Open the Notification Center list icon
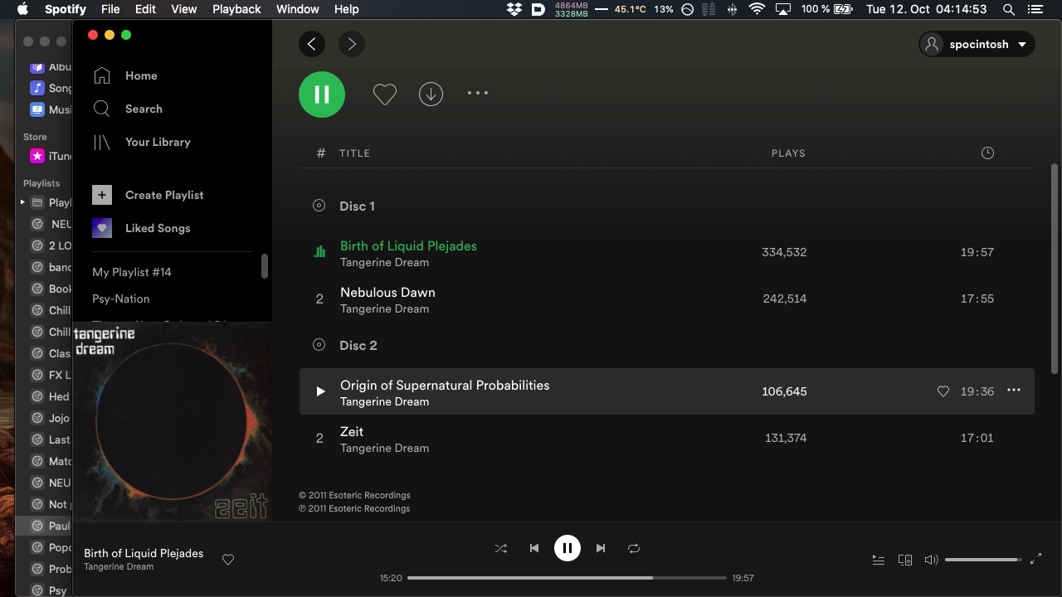The image size is (1062, 597). (x=1034, y=9)
